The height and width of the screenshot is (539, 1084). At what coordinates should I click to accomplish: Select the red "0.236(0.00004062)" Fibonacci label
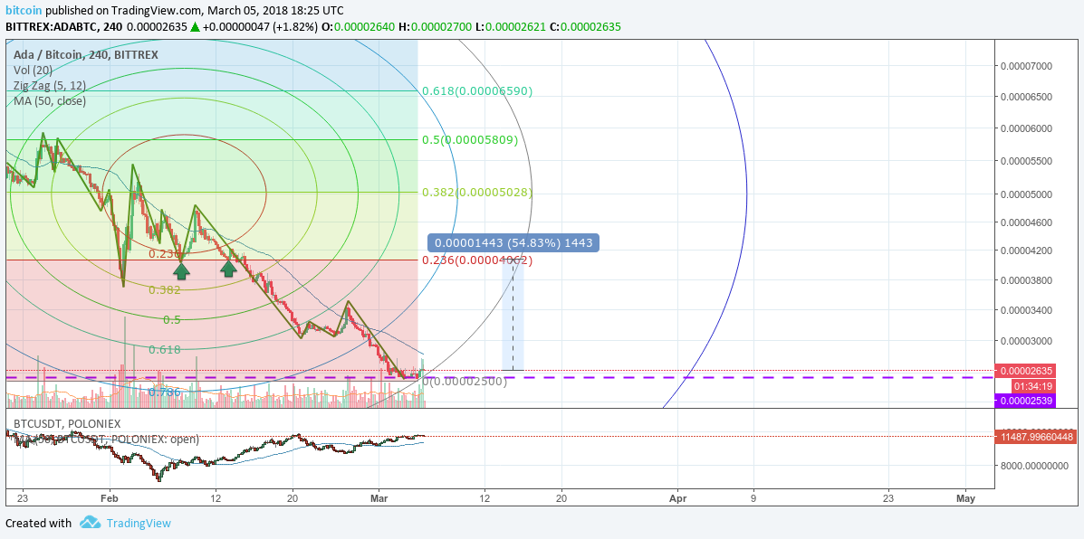pyautogui.click(x=478, y=260)
